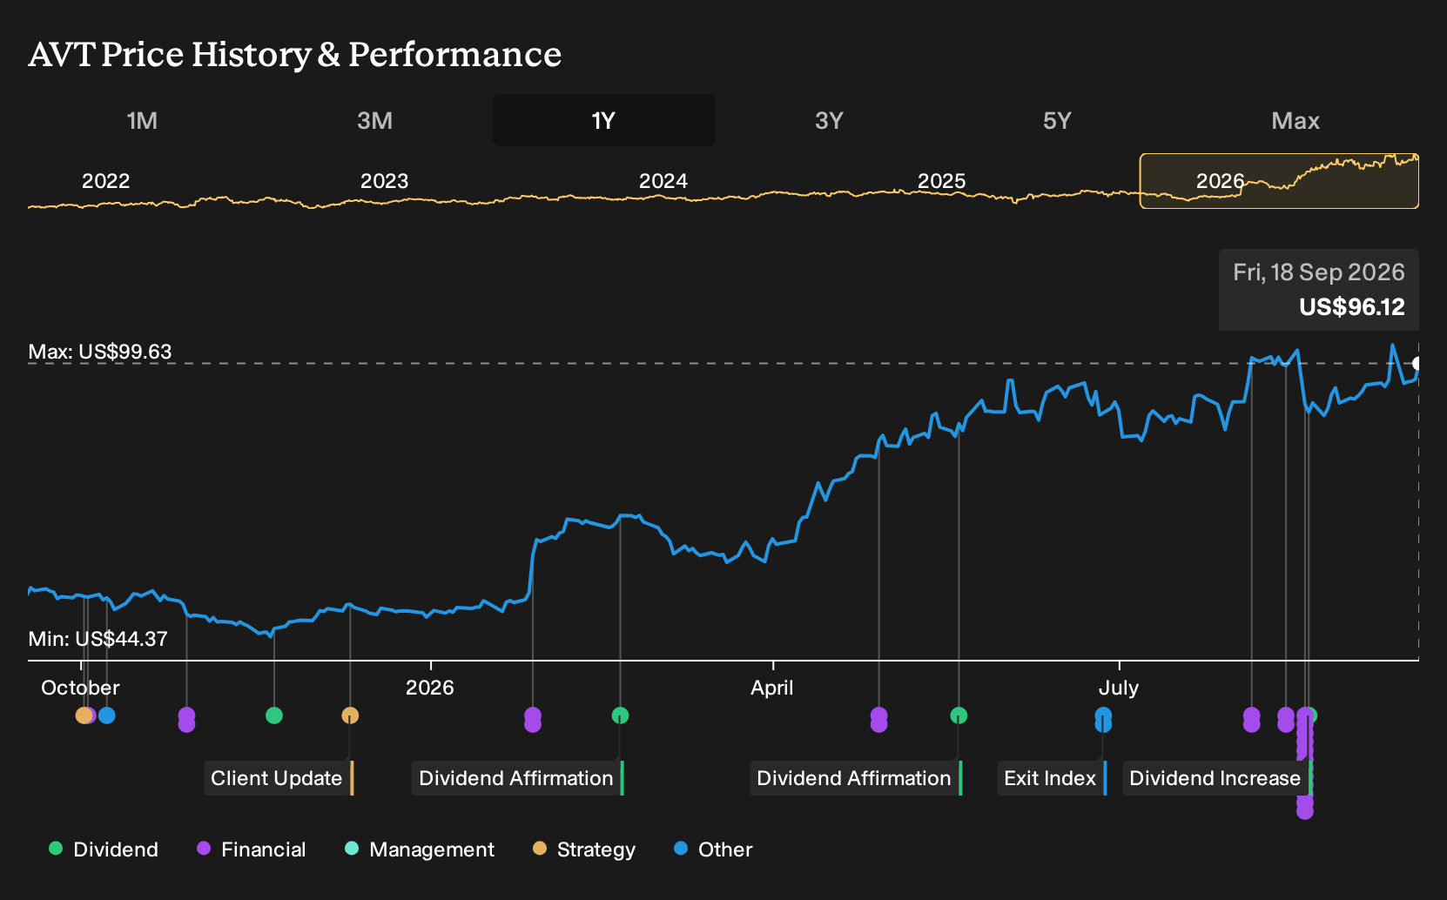Click the latest price dot at chart end

tap(1417, 363)
